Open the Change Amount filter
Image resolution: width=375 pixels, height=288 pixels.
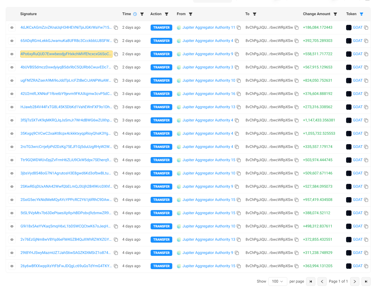[x=335, y=14]
